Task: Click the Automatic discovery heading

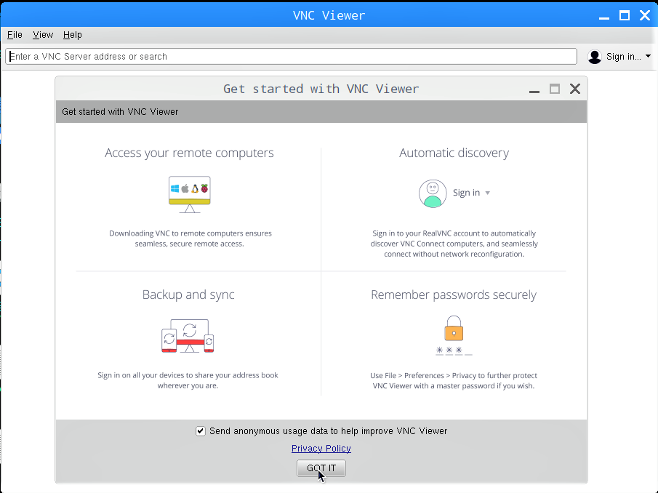Action: [x=454, y=153]
